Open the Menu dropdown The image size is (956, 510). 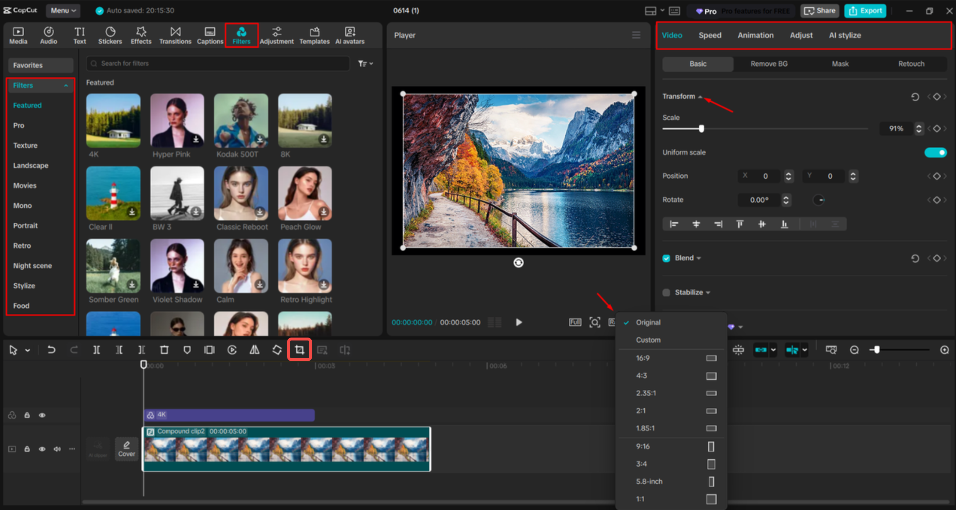[62, 10]
